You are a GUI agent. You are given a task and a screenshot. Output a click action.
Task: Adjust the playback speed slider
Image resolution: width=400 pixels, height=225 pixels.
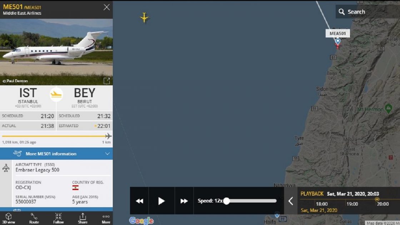coord(226,201)
